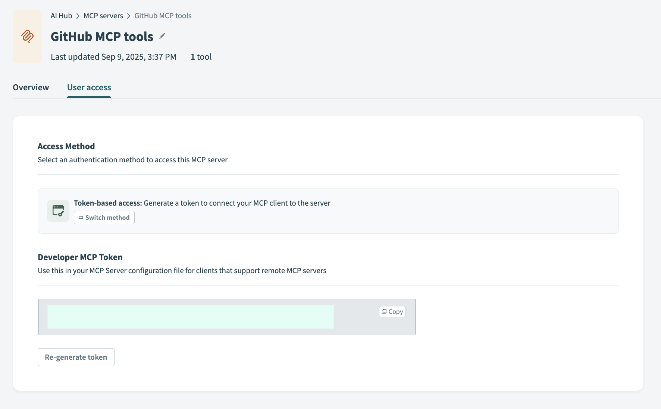Click the pencil icon to rename GitHub MCP tools
The image size is (661, 409).
(162, 36)
